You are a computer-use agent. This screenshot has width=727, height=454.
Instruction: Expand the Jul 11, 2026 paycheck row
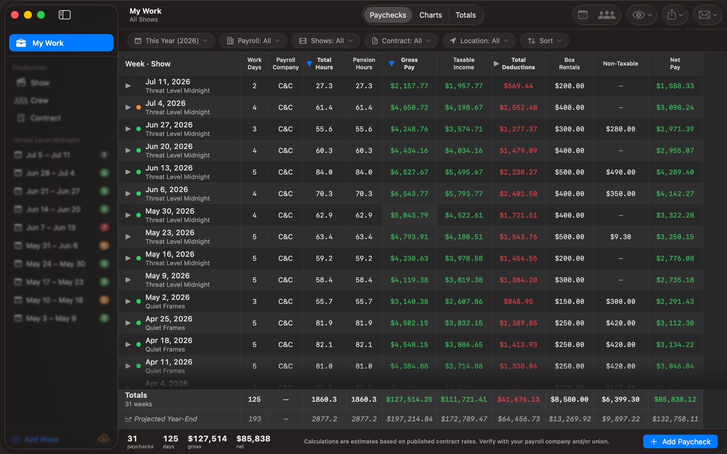[128, 86]
